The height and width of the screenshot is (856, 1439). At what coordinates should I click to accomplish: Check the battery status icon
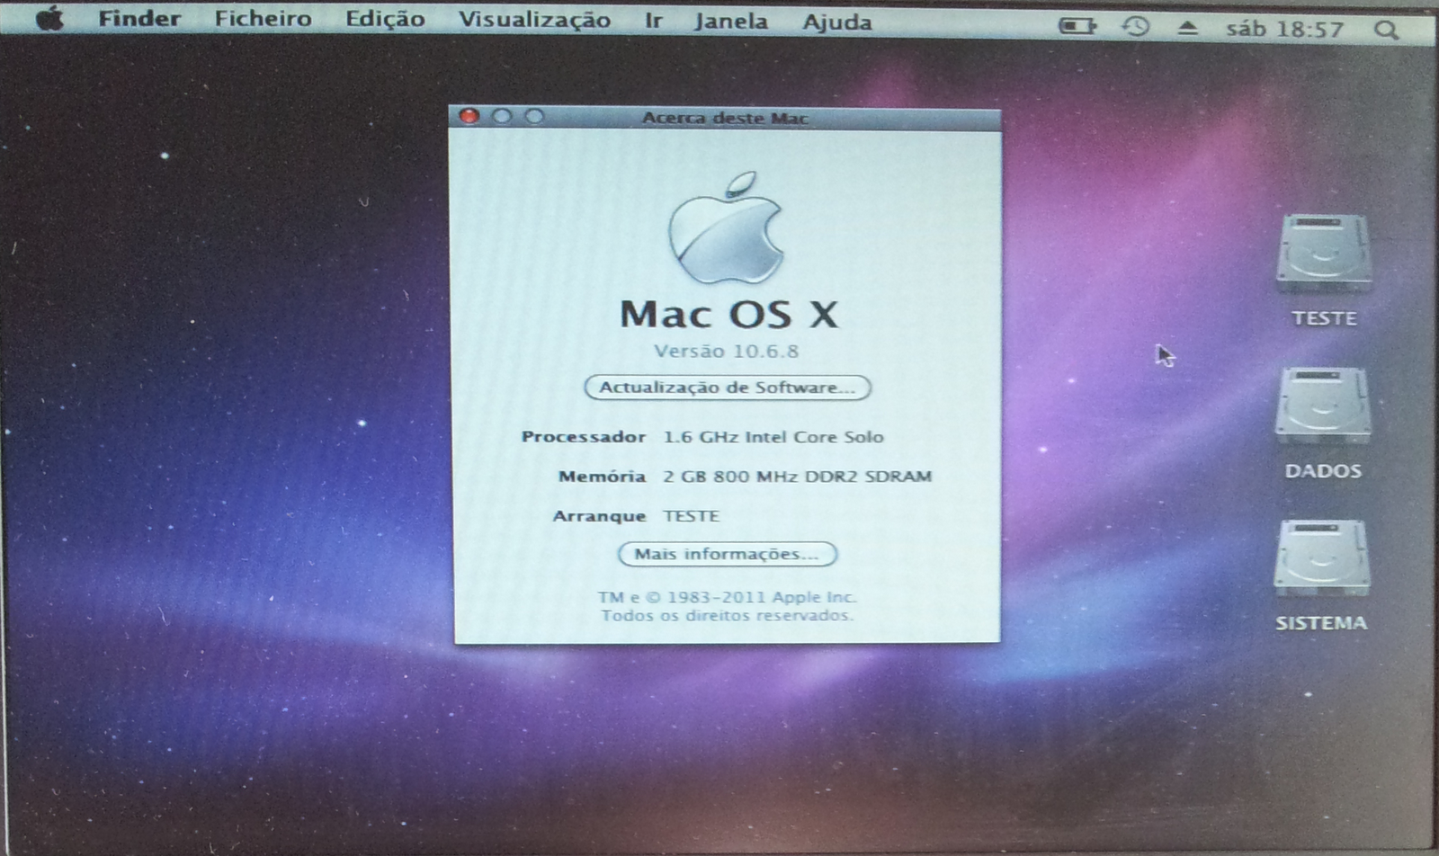pyautogui.click(x=1077, y=26)
